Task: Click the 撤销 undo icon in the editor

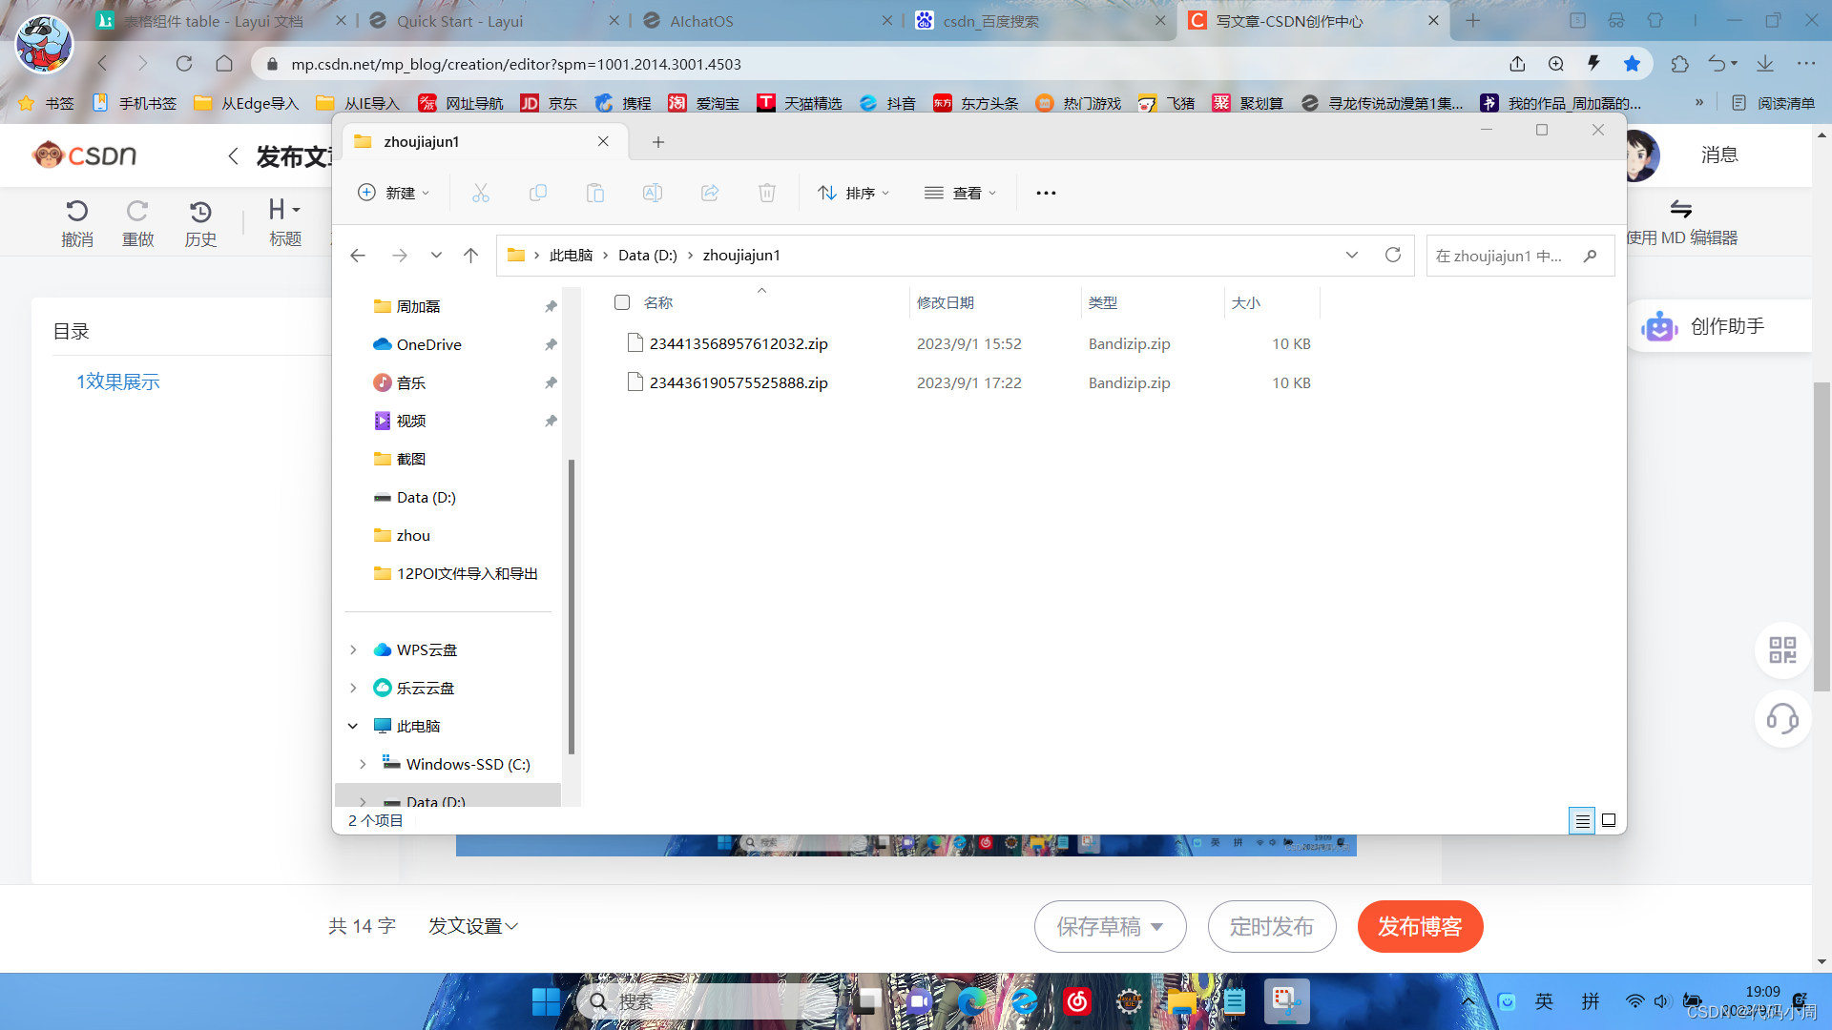Action: click(x=76, y=222)
